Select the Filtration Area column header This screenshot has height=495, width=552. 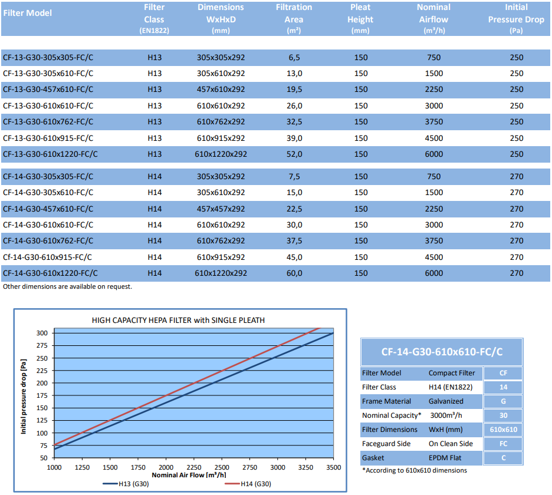[294, 19]
